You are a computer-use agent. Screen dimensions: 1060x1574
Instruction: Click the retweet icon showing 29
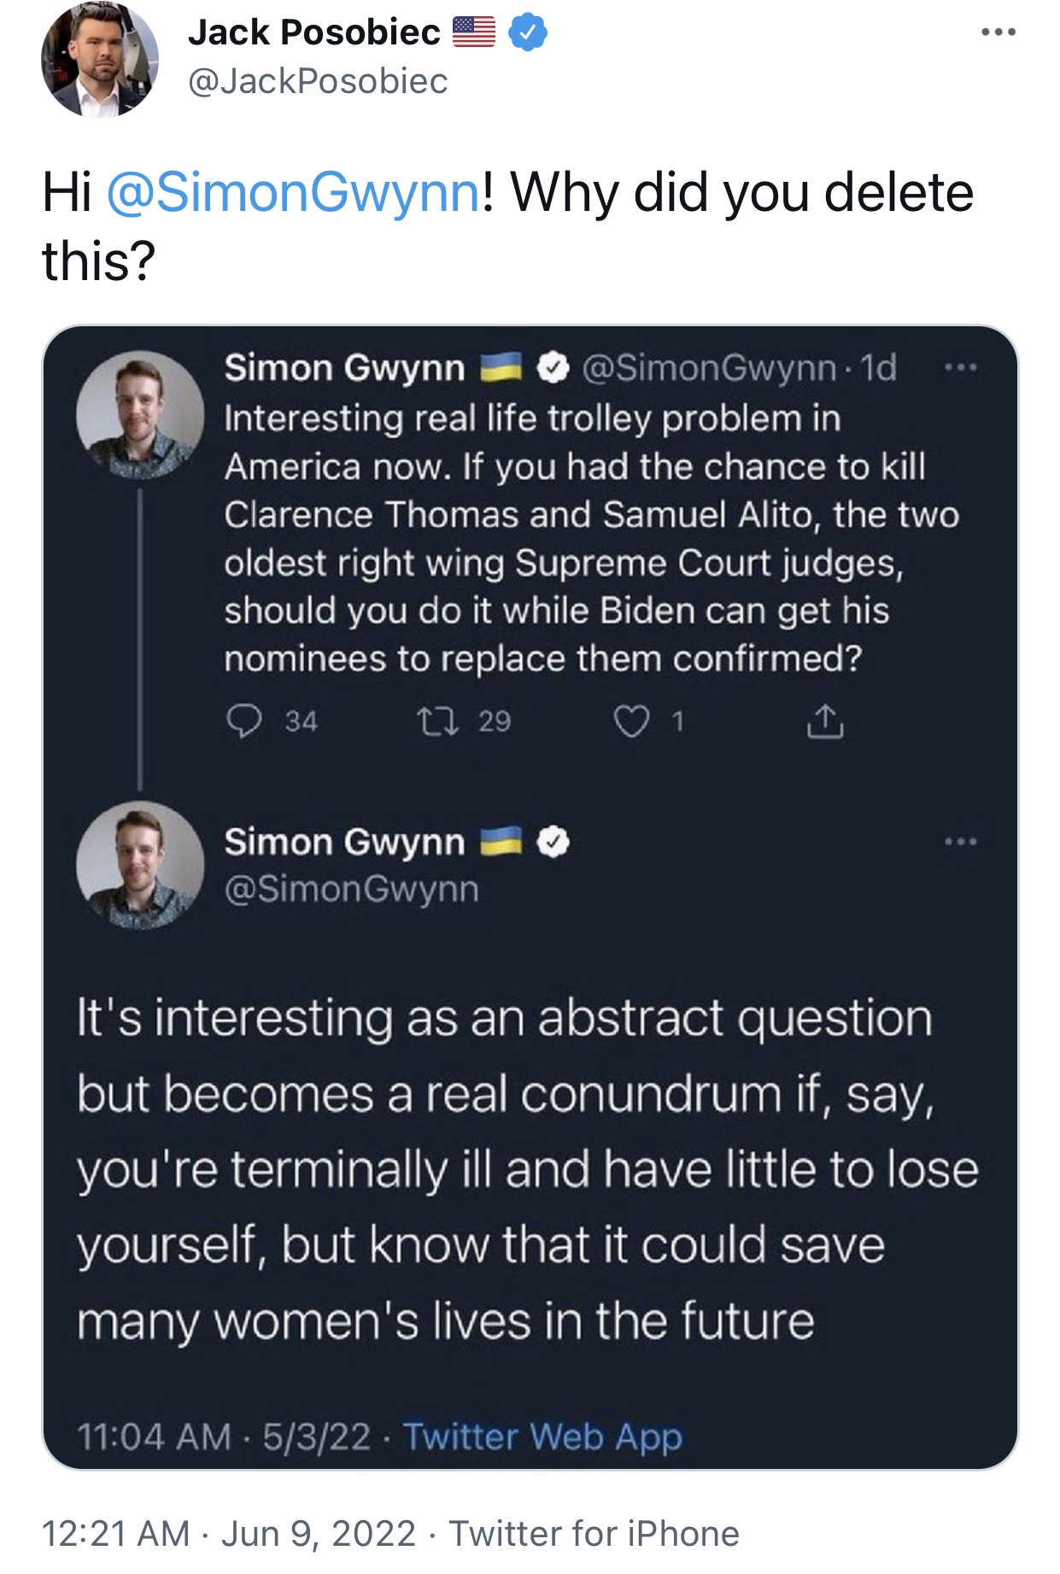pos(438,722)
